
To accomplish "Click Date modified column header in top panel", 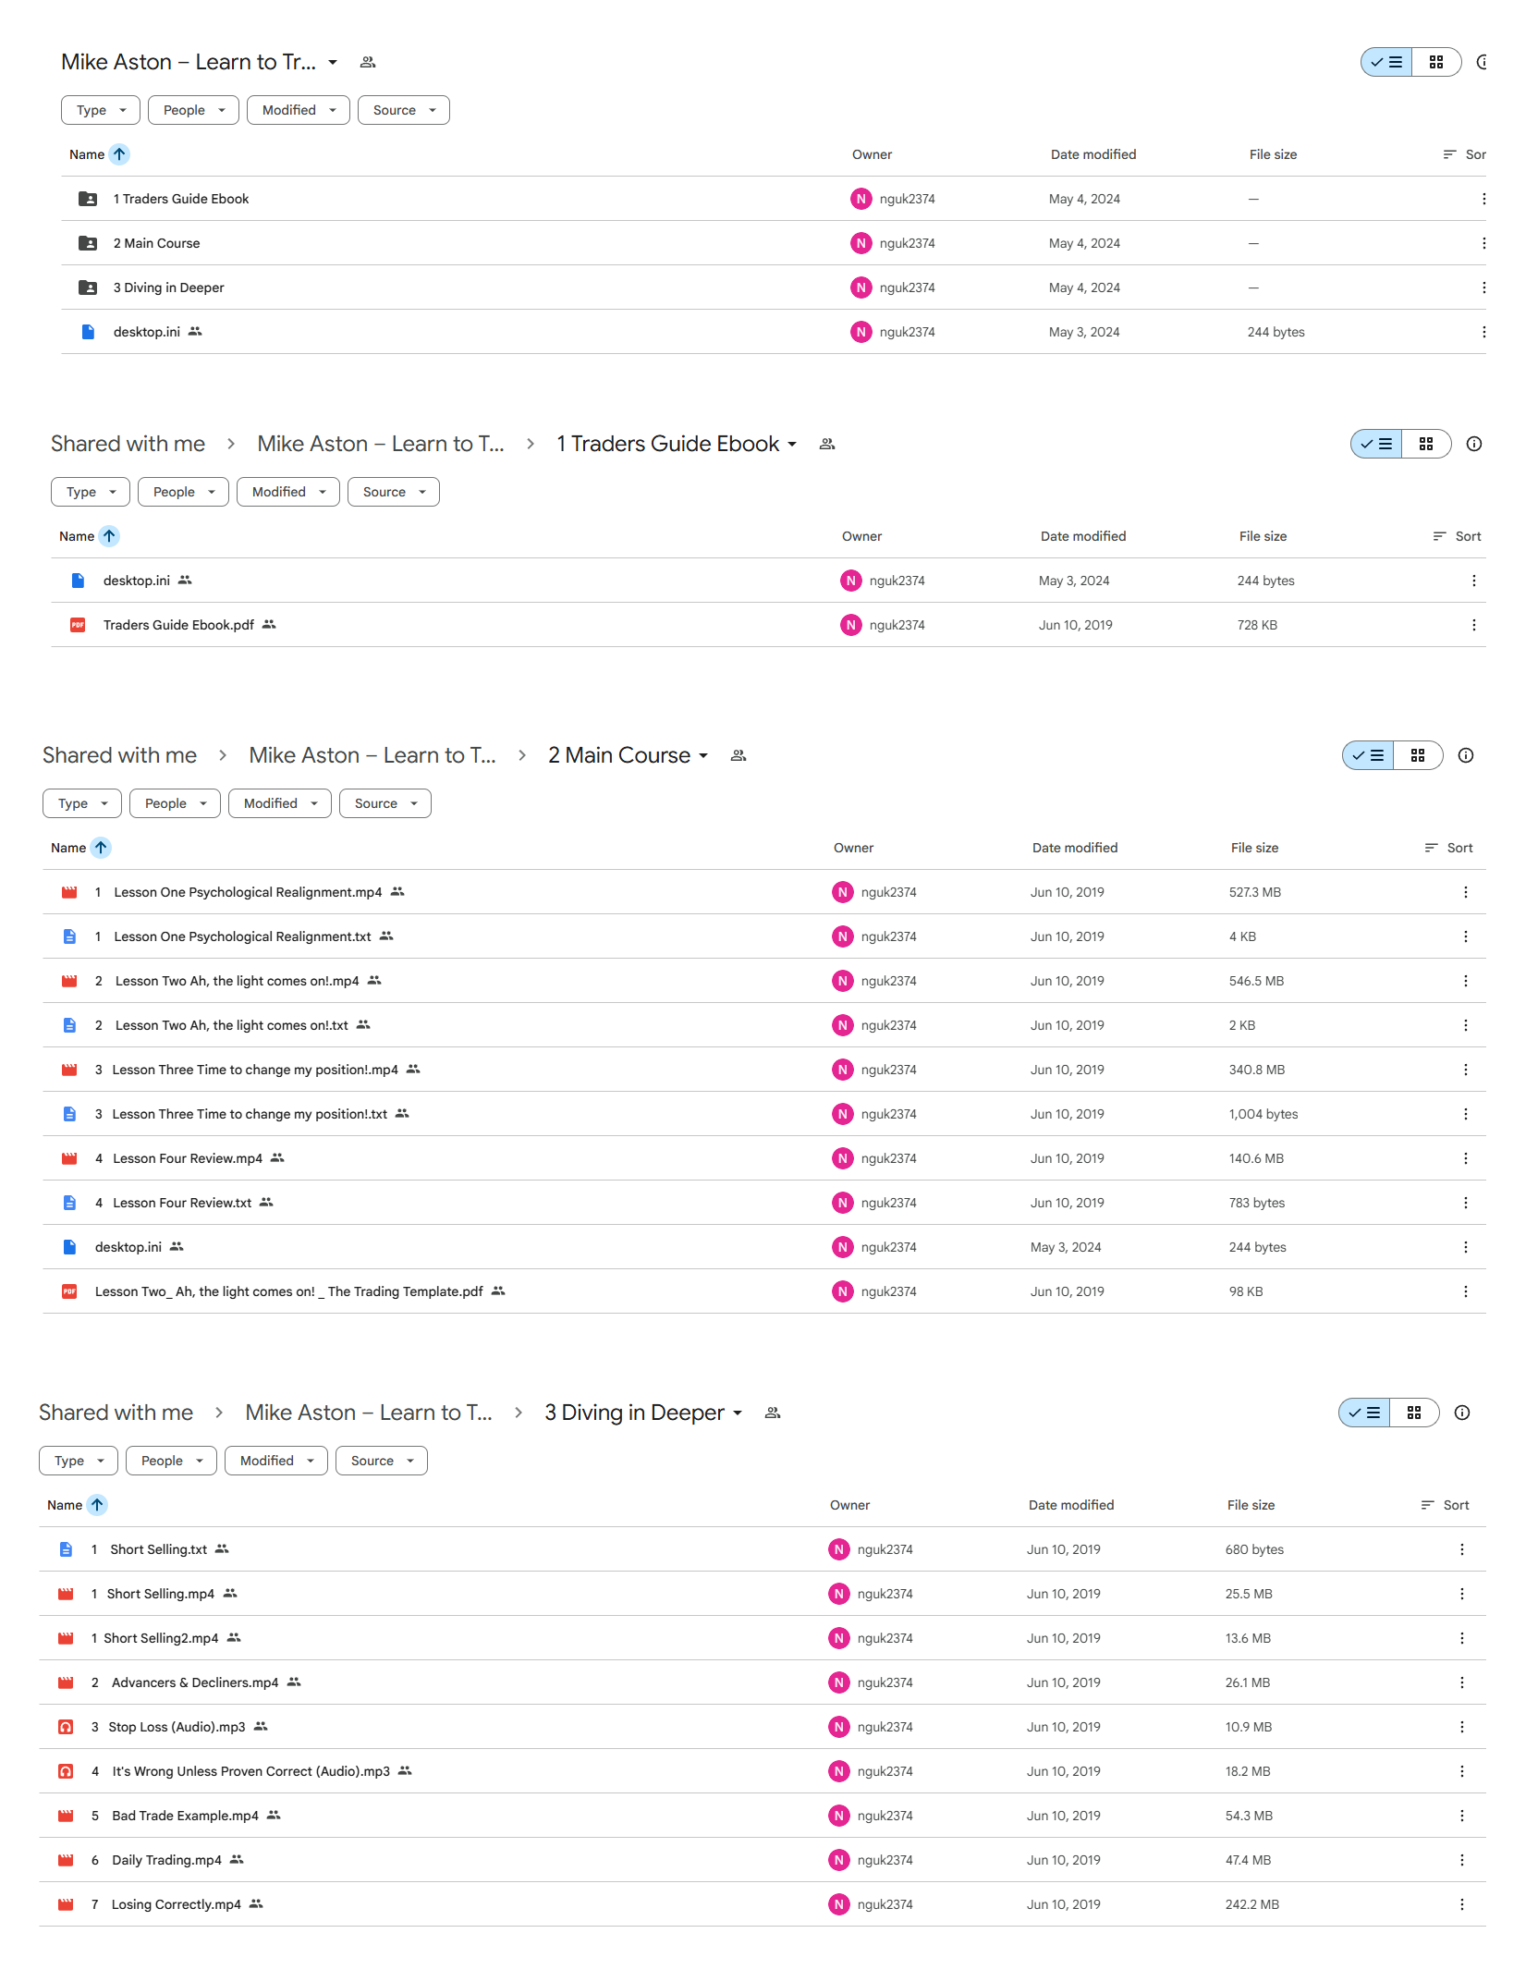I will pyautogui.click(x=1093, y=154).
